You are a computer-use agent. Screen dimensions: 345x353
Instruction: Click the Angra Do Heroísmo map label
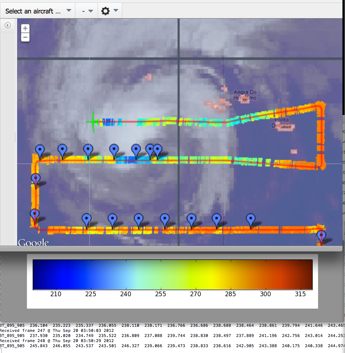tap(245, 95)
